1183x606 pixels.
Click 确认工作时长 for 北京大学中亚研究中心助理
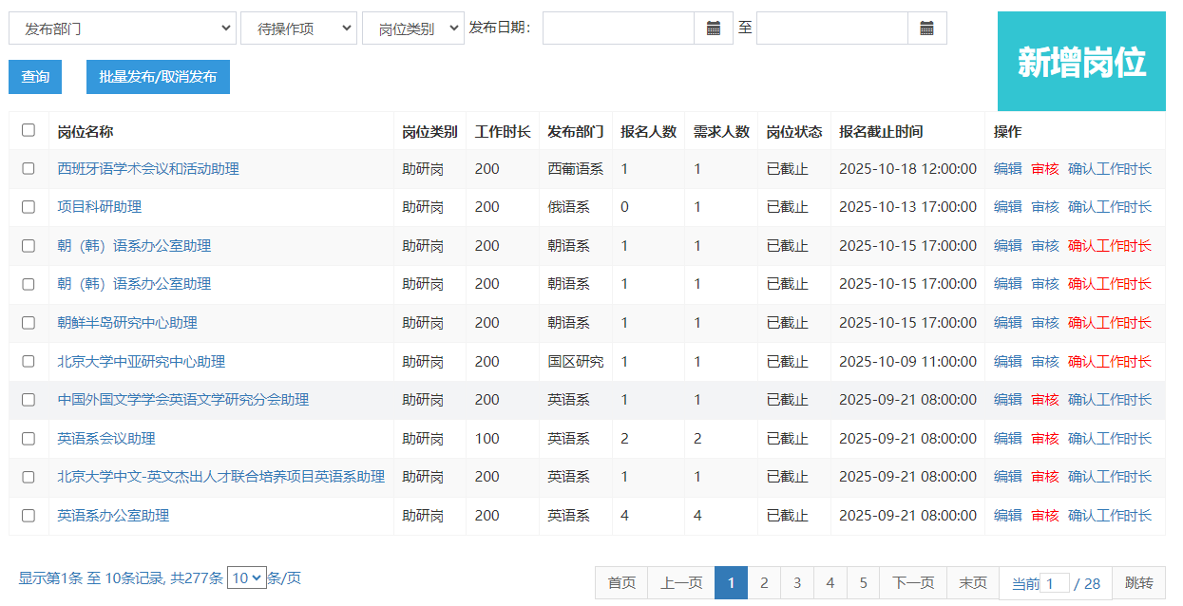tap(1109, 362)
